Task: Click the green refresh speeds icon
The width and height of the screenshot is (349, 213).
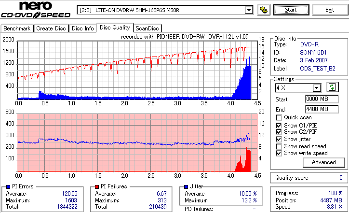Action: (332, 87)
